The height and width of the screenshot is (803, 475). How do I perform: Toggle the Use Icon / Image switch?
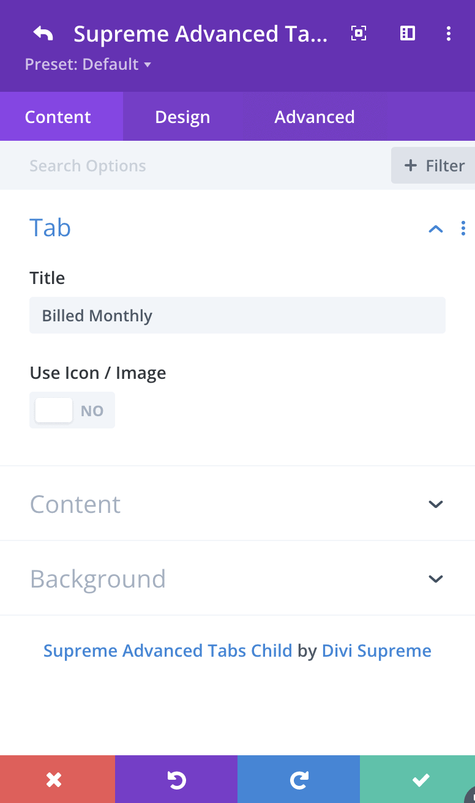pos(72,410)
